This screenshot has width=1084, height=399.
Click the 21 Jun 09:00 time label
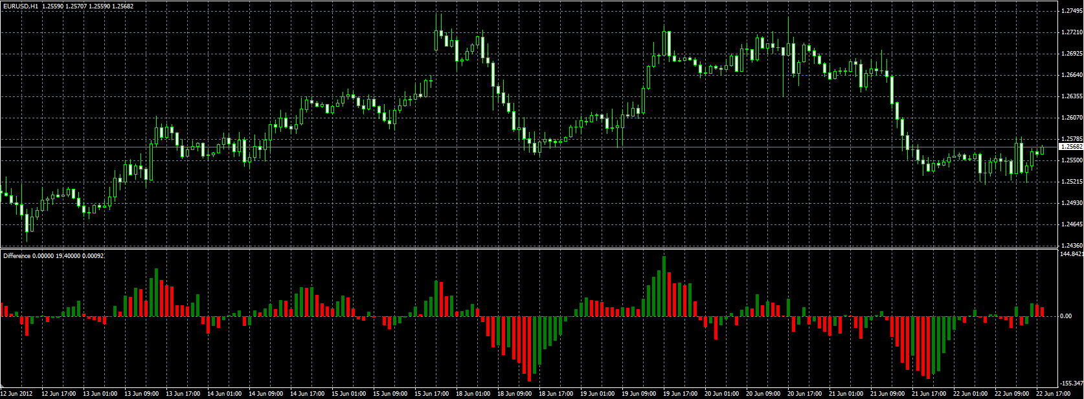click(x=888, y=394)
